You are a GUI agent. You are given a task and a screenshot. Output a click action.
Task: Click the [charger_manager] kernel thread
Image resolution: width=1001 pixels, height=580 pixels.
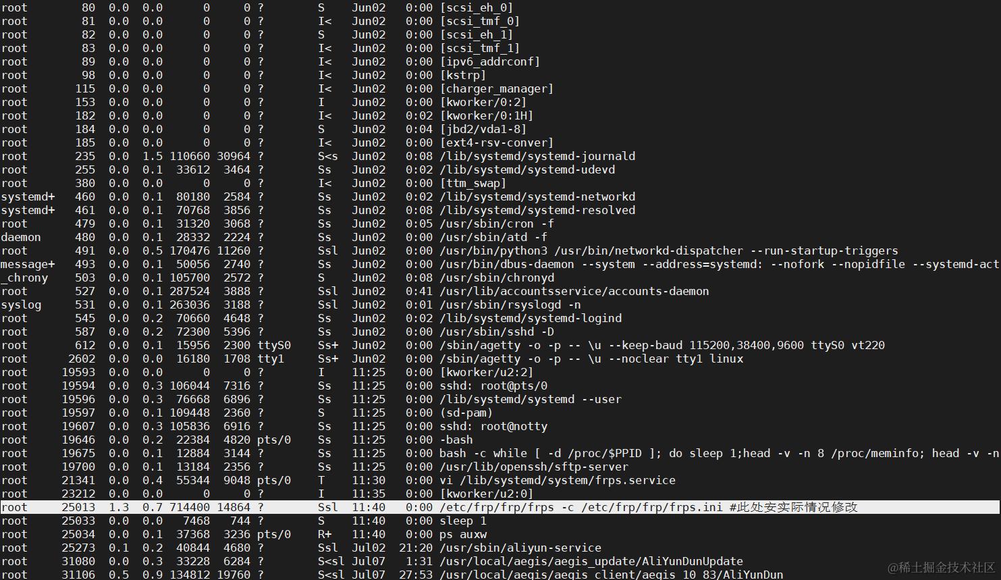[x=497, y=88]
